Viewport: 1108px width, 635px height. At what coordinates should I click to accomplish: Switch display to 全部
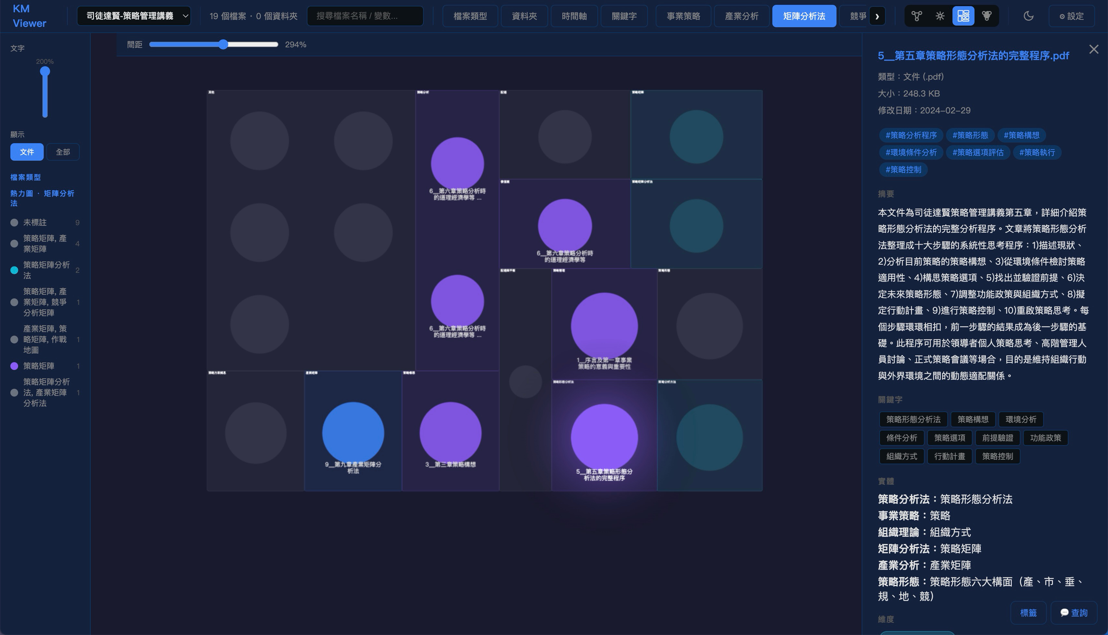tap(63, 152)
